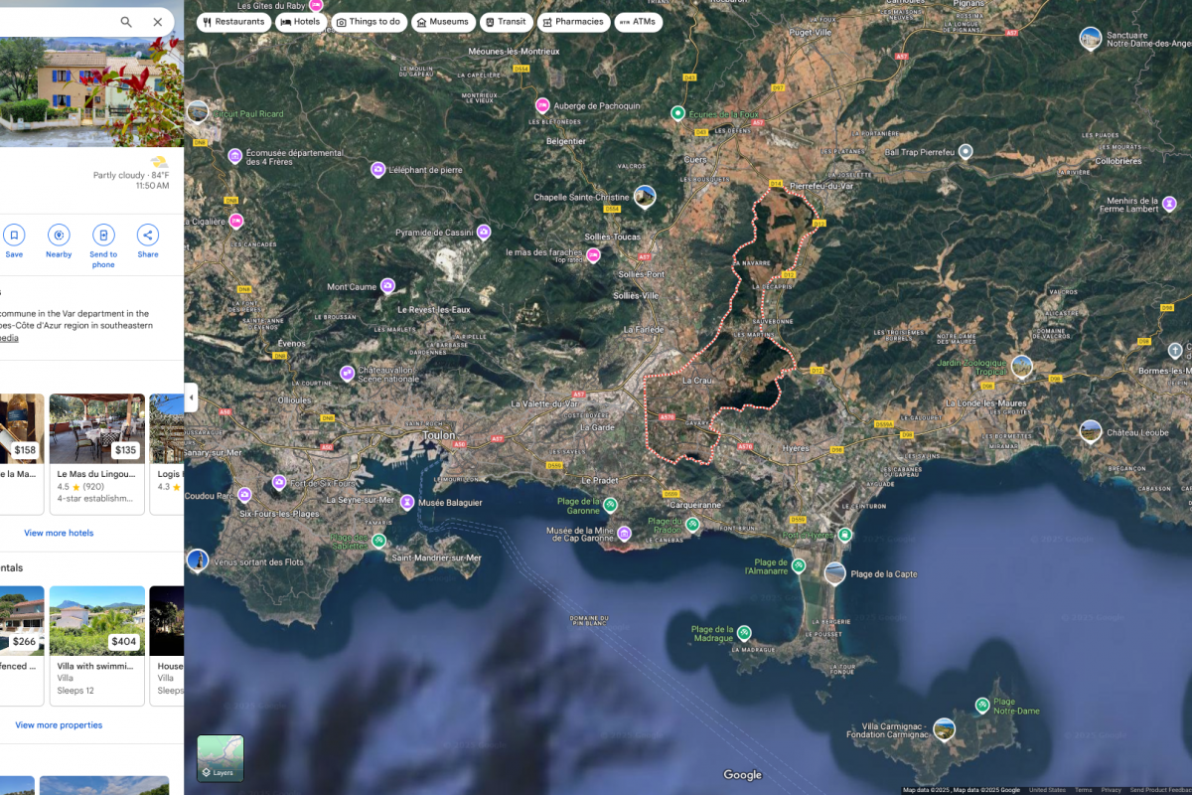This screenshot has height=795, width=1192.
Task: Click the ATMs filter chip
Action: tap(638, 22)
